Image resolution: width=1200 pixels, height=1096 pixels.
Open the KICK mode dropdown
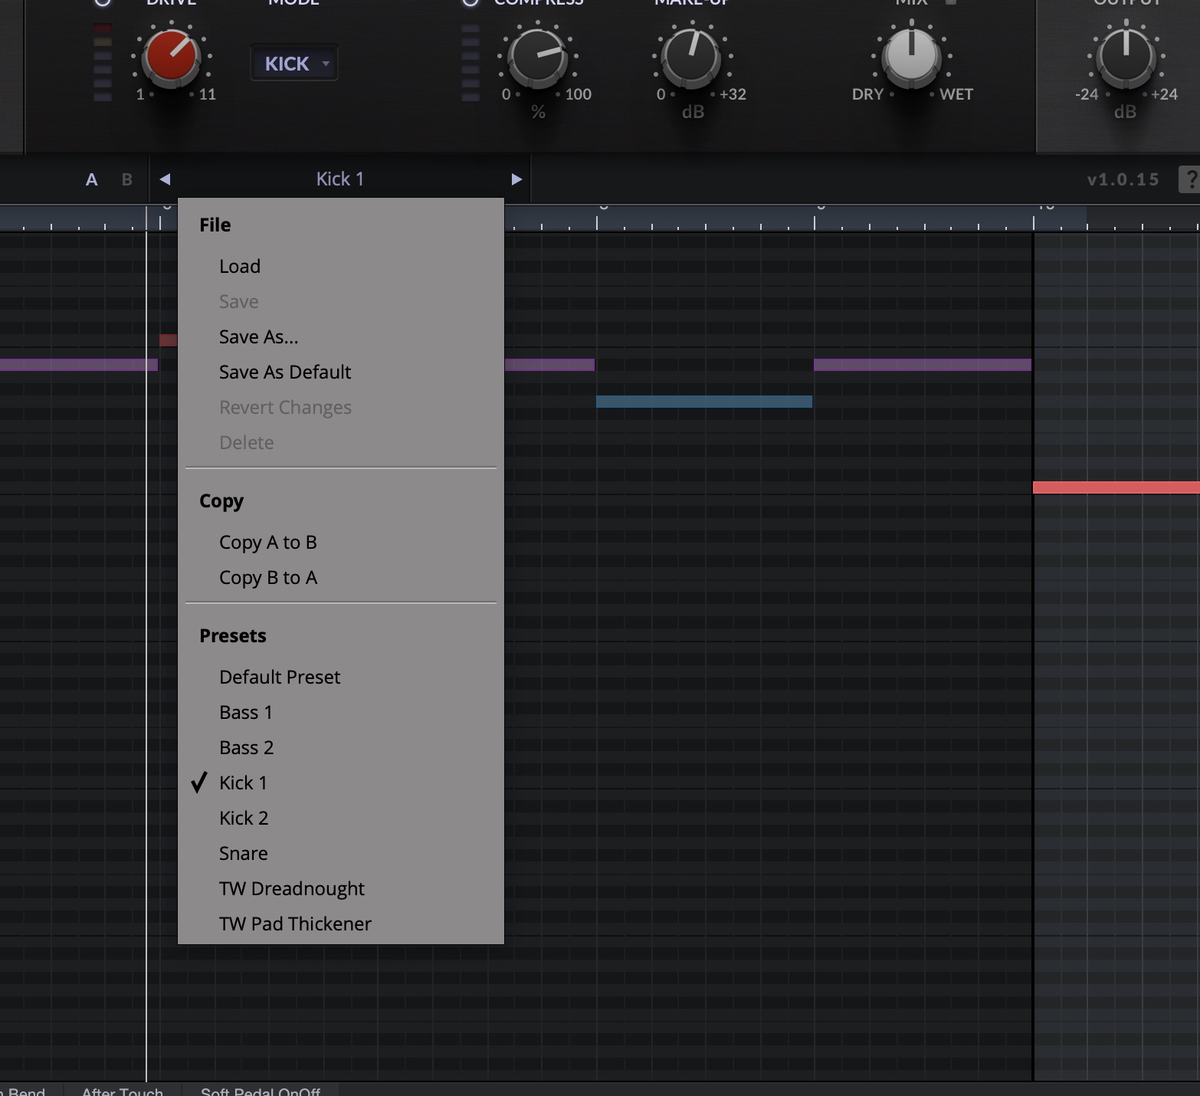(x=294, y=64)
